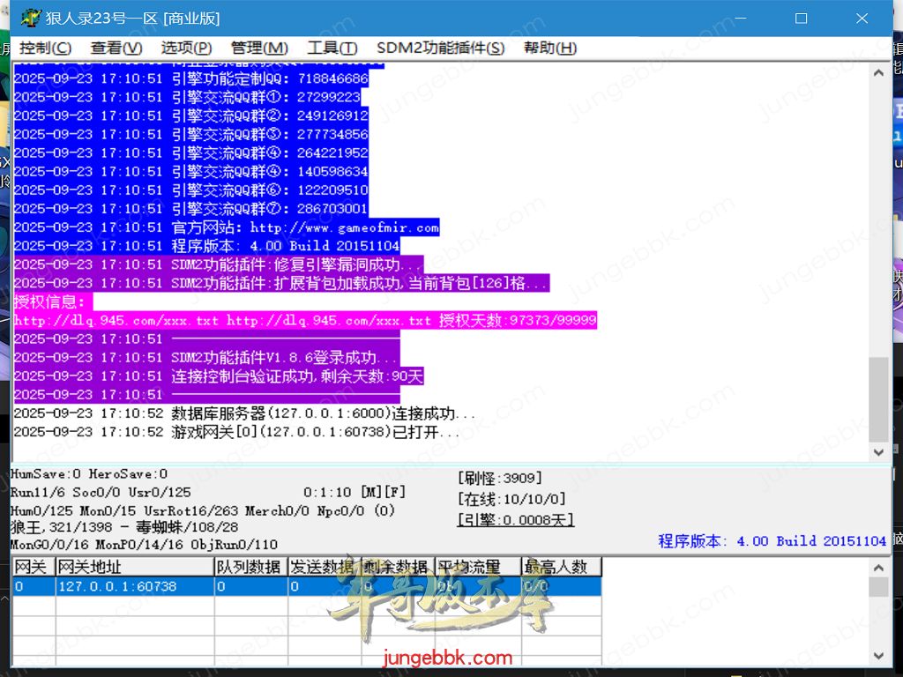Click the 网关 column header
Viewport: 903px width, 677px height.
coord(34,567)
